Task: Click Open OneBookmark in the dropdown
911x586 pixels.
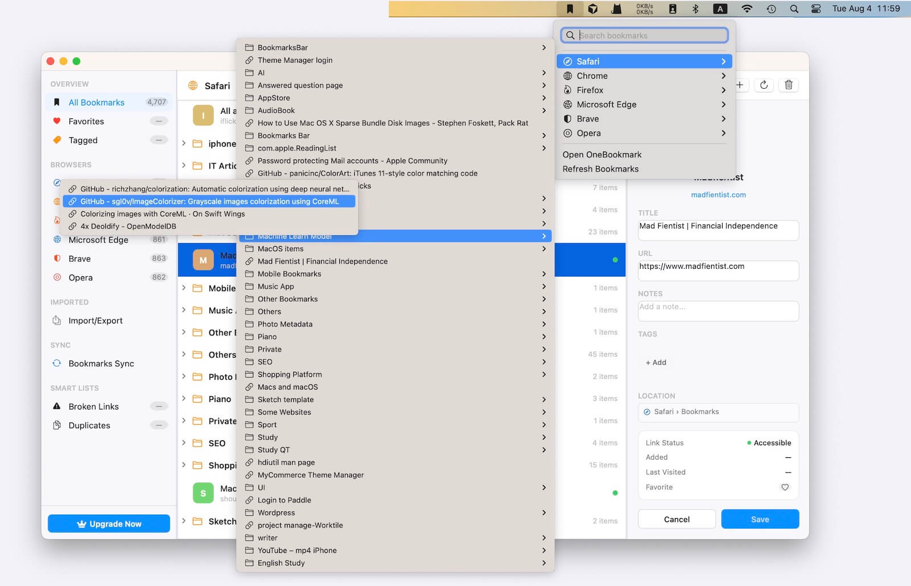Action: tap(644, 154)
